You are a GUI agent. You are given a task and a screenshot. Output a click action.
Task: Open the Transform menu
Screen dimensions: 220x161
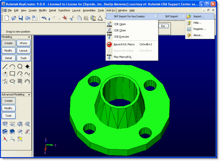[x=64, y=11]
